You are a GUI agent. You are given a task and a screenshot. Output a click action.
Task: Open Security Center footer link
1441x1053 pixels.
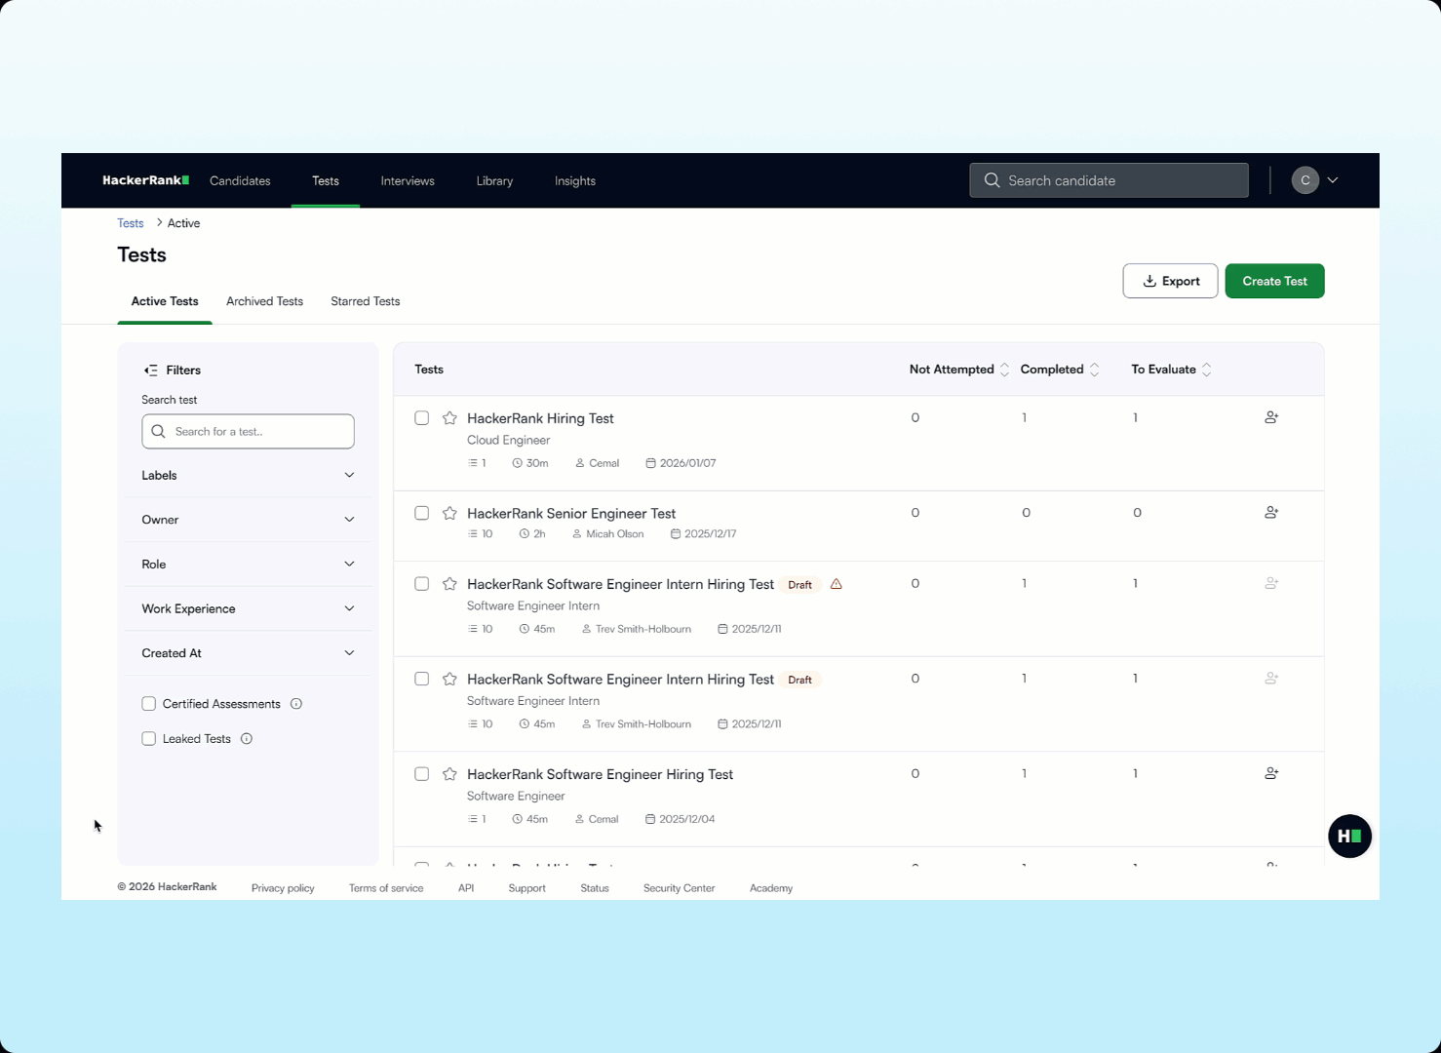click(679, 888)
